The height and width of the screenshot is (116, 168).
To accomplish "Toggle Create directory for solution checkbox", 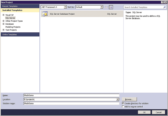I will pos(123,103).
